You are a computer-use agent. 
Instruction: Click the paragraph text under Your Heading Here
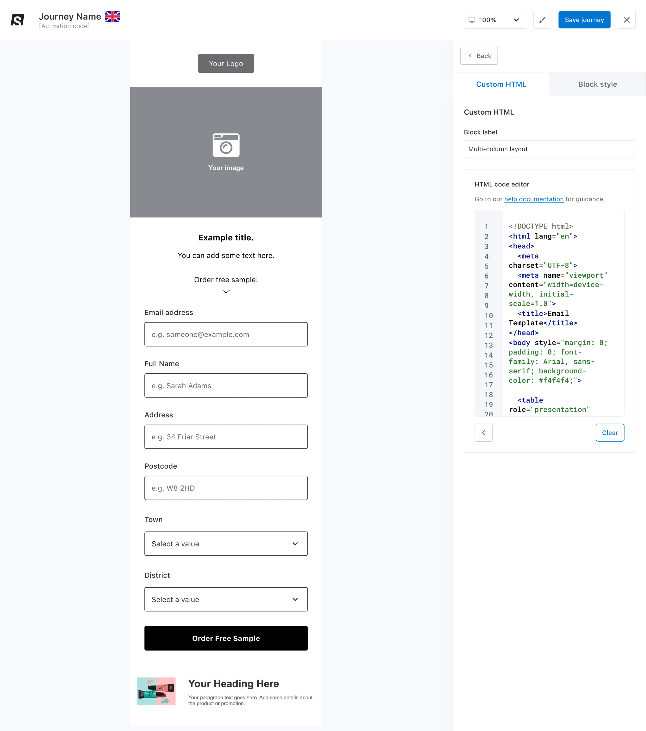click(250, 700)
